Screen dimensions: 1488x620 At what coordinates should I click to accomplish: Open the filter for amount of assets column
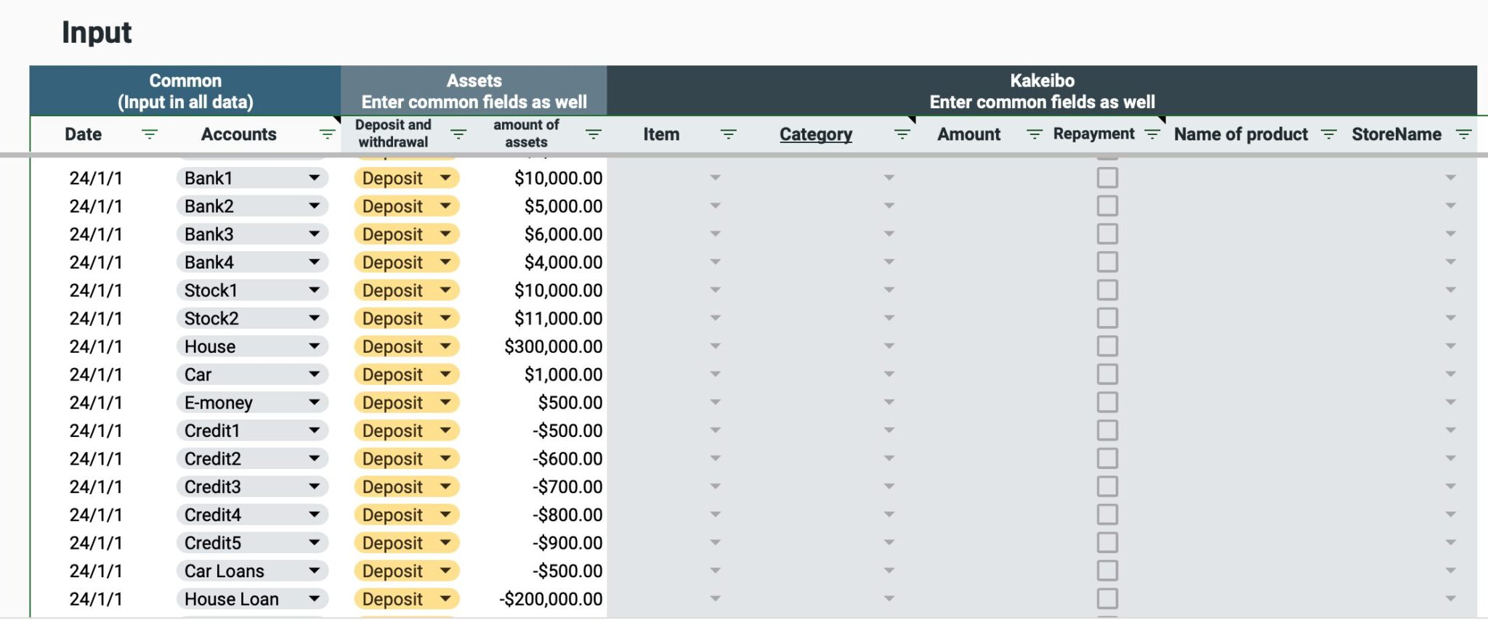pos(594,134)
